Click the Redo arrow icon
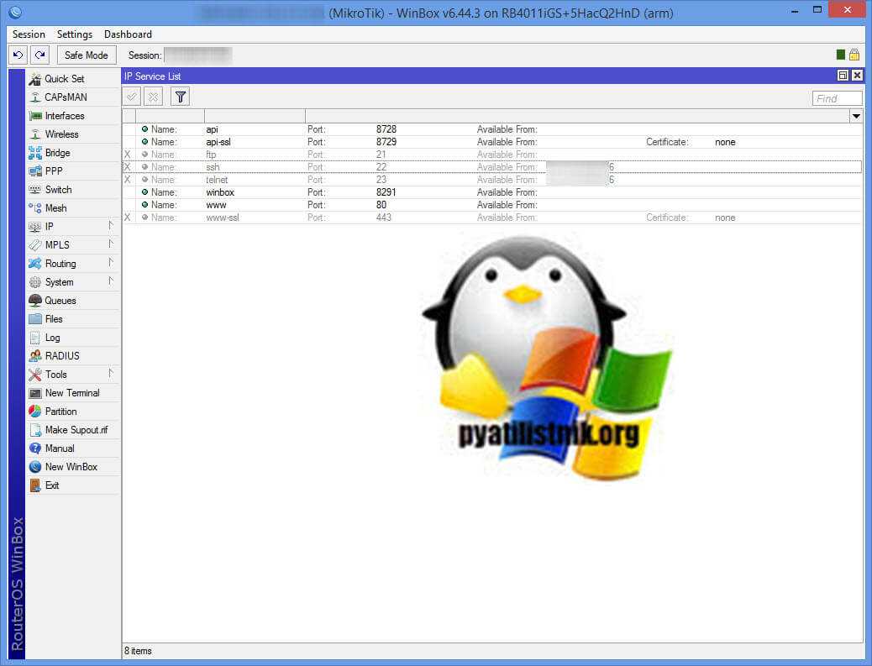The width and height of the screenshot is (872, 666). [39, 55]
